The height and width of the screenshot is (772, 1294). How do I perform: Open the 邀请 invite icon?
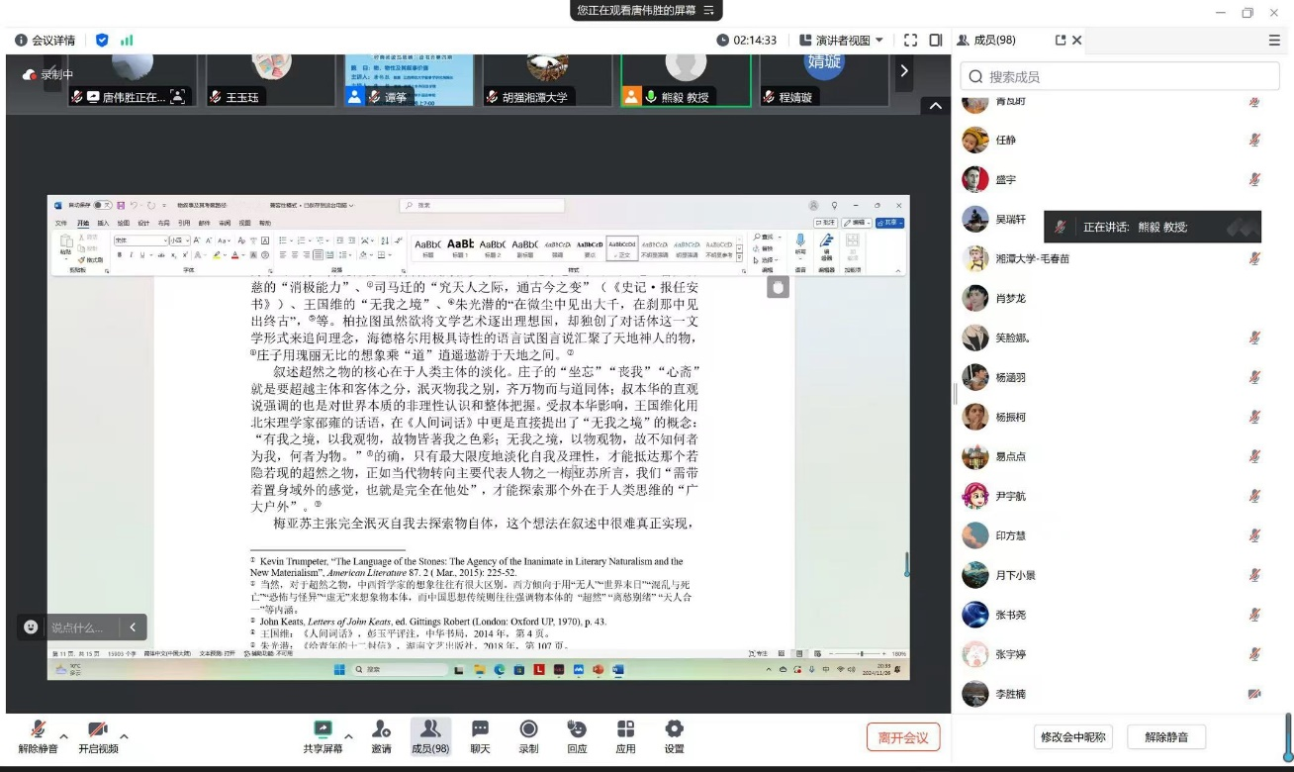click(381, 736)
